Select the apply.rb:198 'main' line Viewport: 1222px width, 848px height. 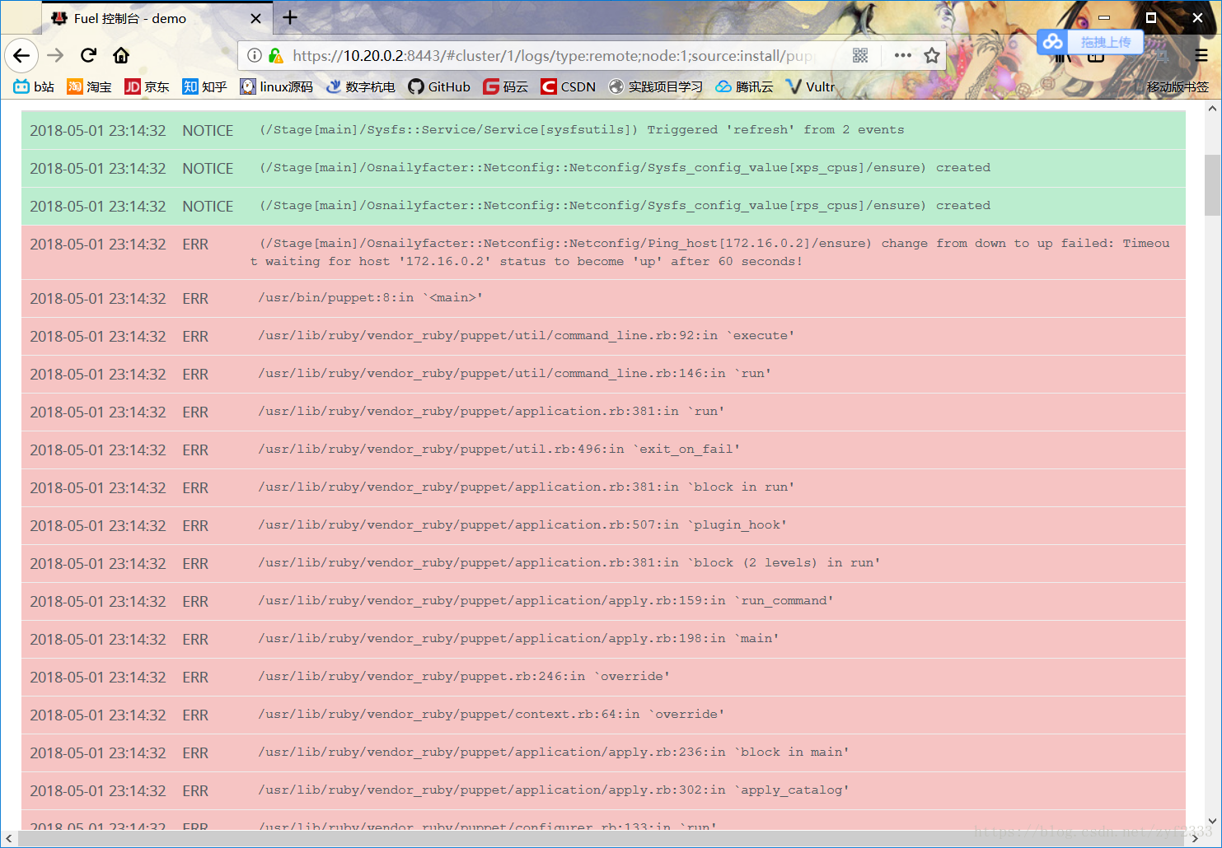pyautogui.click(x=603, y=639)
